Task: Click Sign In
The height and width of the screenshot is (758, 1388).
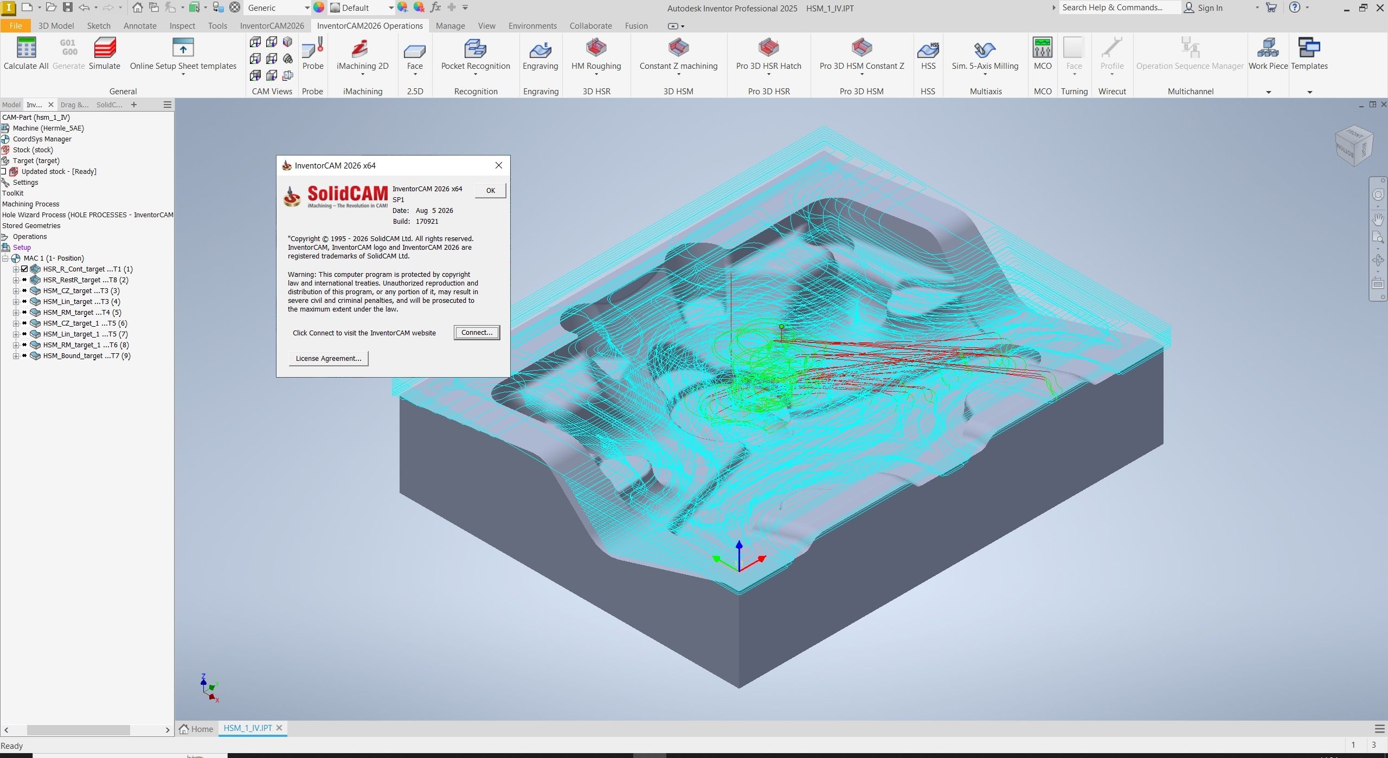Action: (1204, 8)
